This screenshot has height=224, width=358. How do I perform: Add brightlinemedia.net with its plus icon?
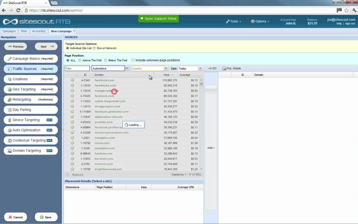pyautogui.click(x=72, y=169)
